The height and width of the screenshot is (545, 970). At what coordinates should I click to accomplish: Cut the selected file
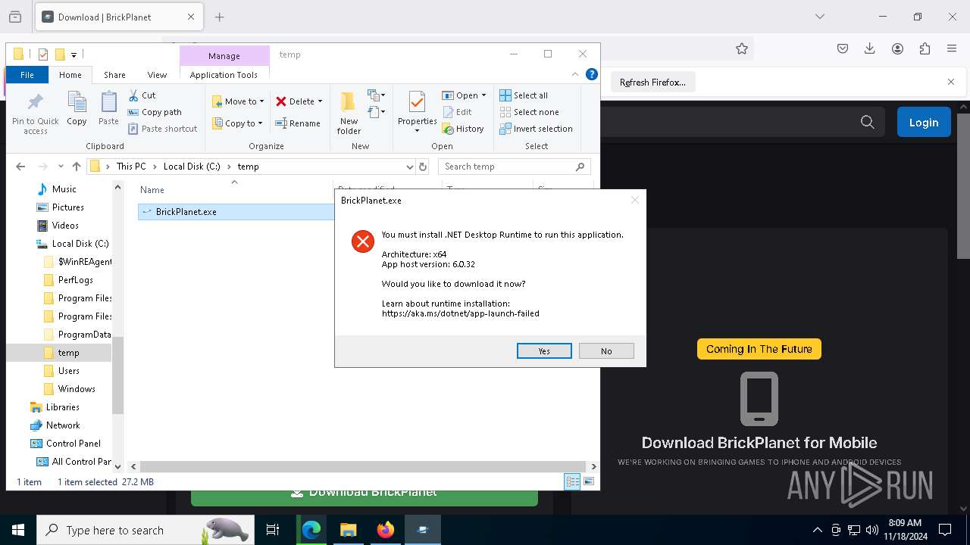(x=142, y=95)
